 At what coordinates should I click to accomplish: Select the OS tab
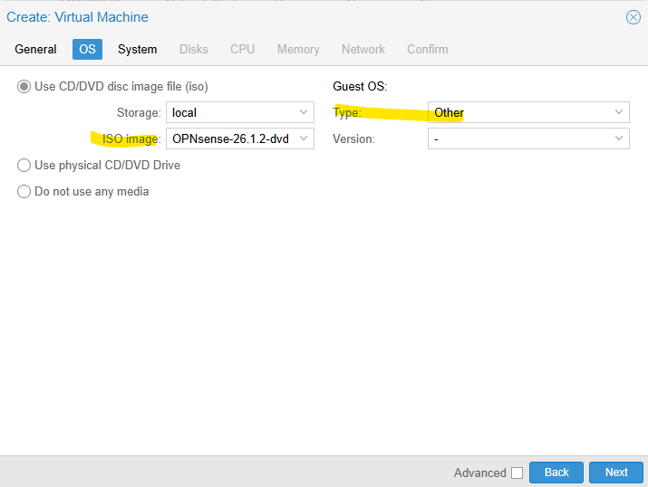click(87, 49)
